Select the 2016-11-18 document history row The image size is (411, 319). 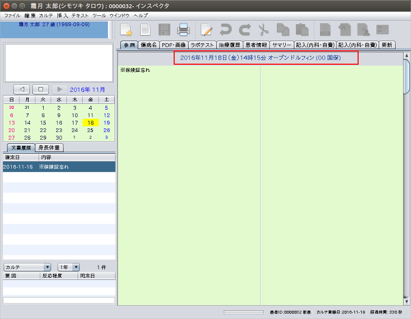(x=59, y=167)
